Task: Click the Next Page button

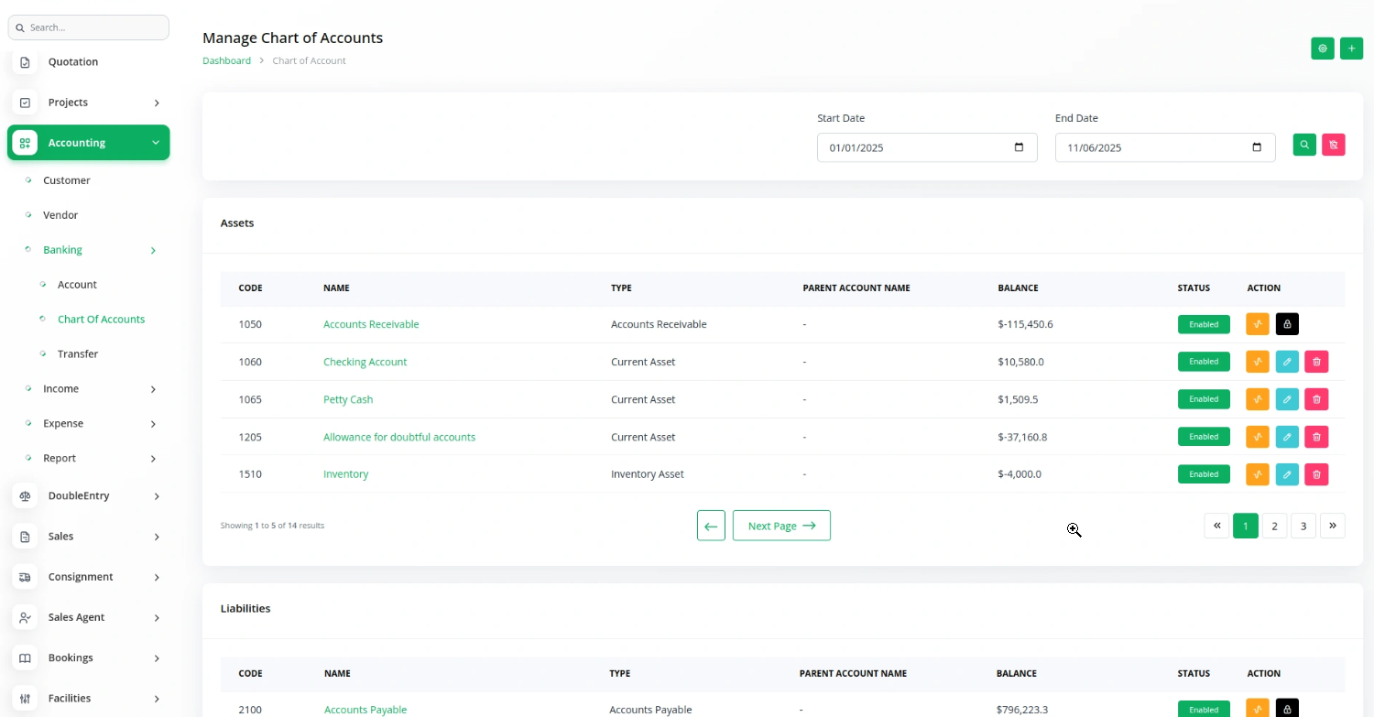Action: click(x=781, y=526)
